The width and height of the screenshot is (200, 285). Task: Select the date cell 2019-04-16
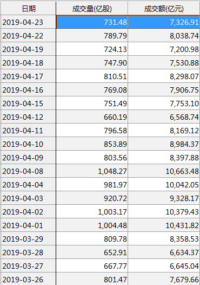28,90
